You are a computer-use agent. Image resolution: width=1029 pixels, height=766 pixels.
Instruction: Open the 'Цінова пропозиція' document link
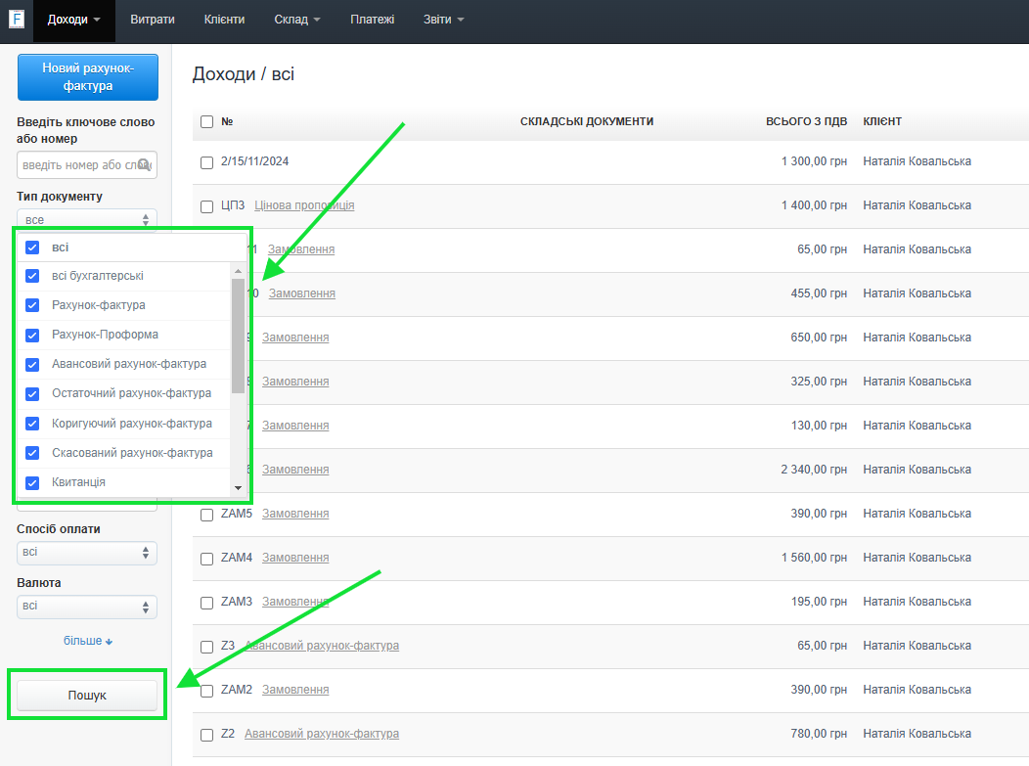click(x=304, y=205)
